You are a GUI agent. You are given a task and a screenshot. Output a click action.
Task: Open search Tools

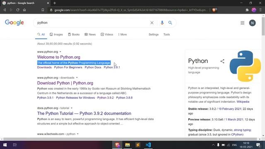tap(166, 34)
